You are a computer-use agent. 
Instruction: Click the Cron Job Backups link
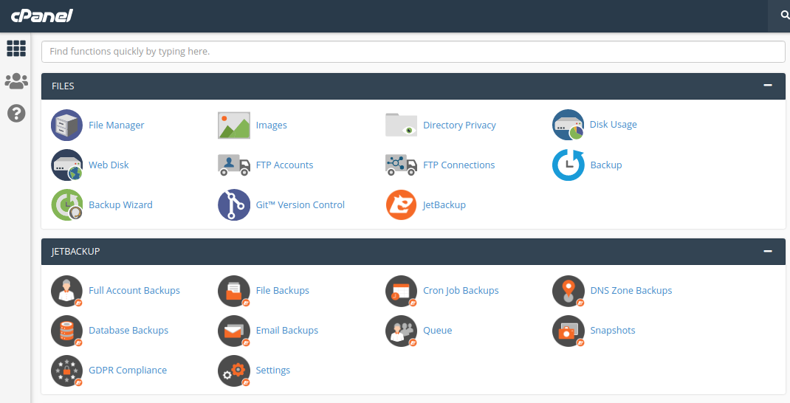click(461, 291)
